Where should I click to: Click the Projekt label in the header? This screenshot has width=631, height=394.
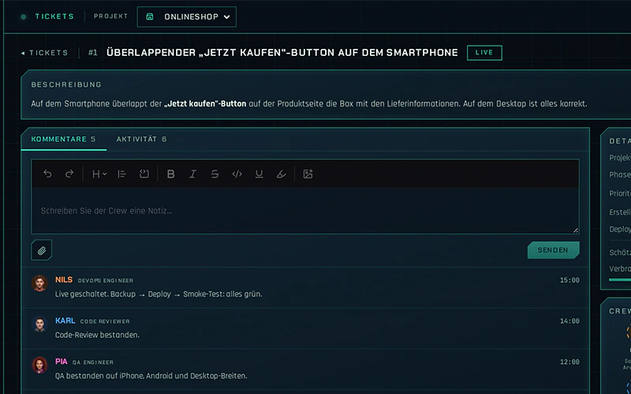110,17
